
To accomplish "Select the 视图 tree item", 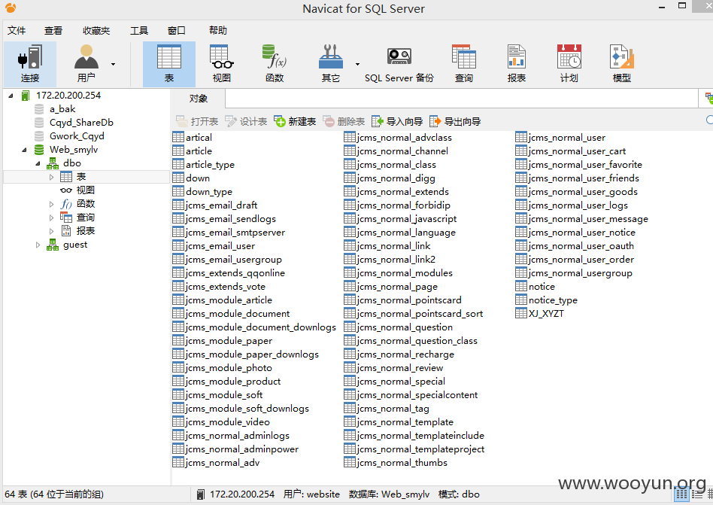I will pos(86,190).
